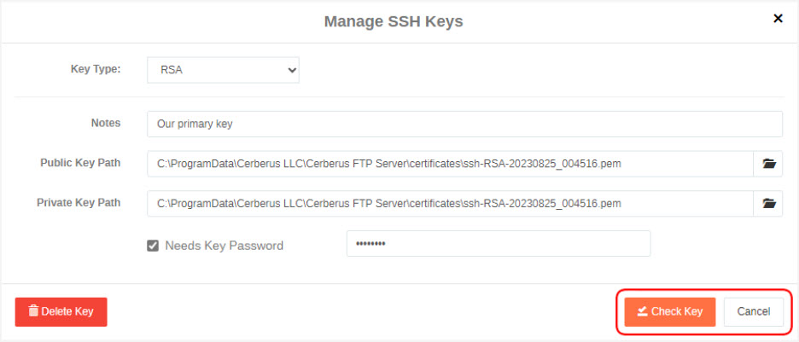Click the trash icon on Delete Key
The width and height of the screenshot is (799, 342).
pos(33,311)
